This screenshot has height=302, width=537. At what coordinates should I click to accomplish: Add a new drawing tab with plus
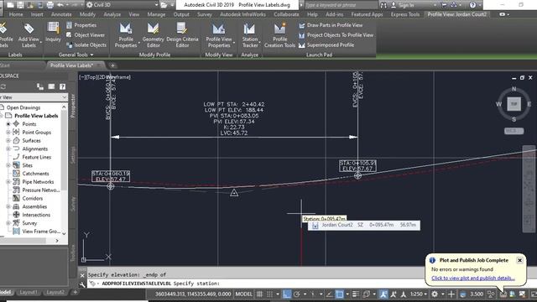click(x=112, y=65)
